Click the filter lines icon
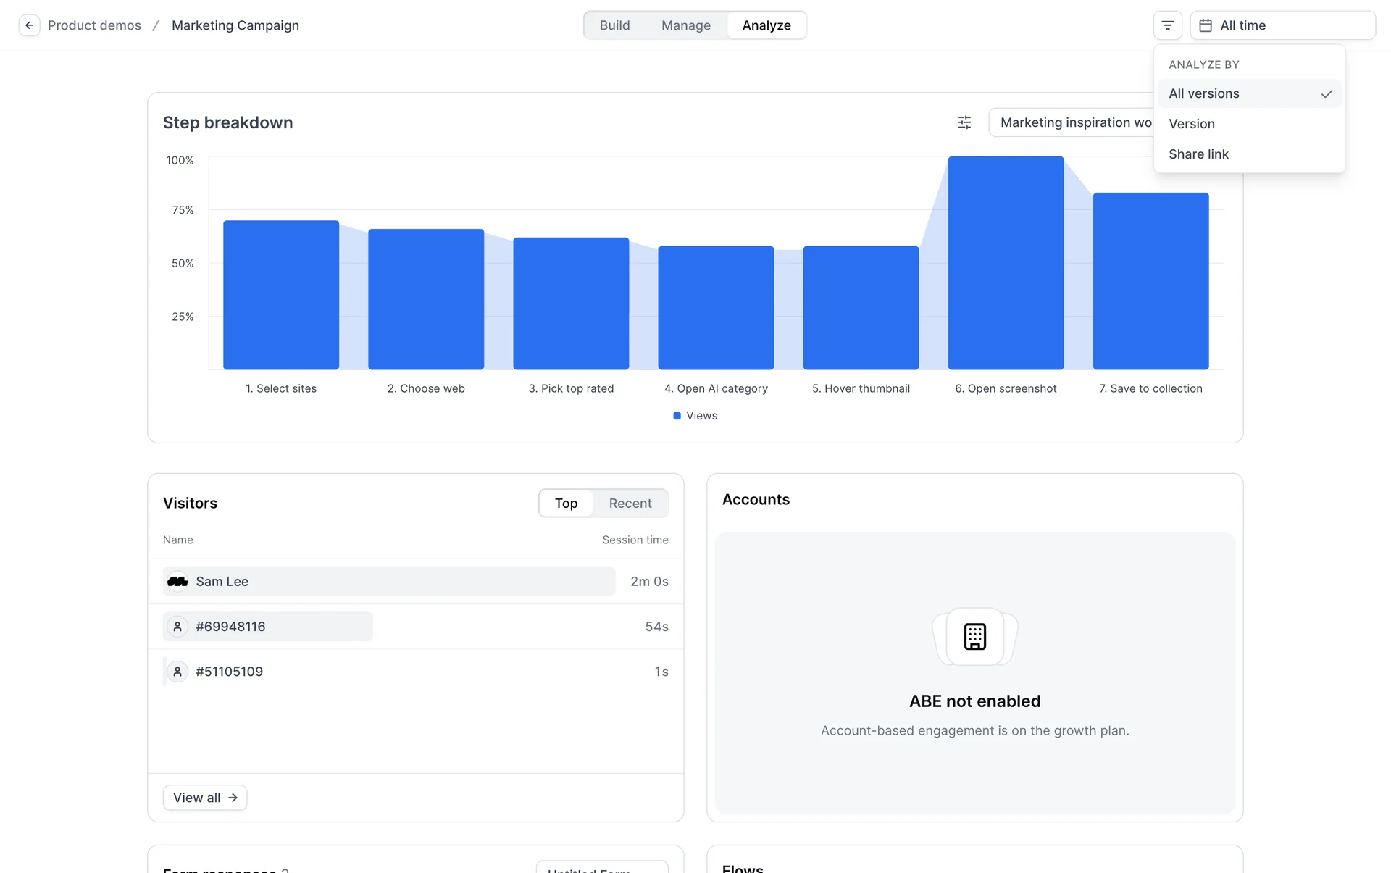This screenshot has width=1391, height=873. (1167, 25)
